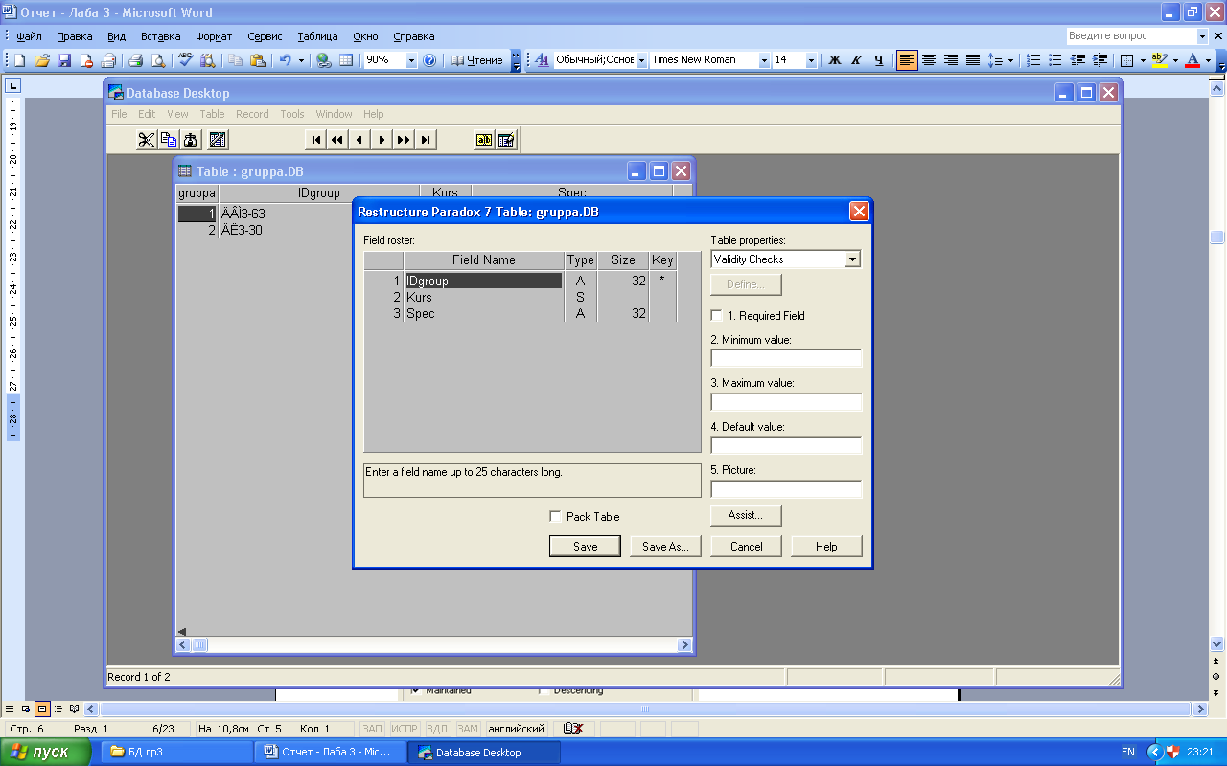Viewport: 1227px width, 766px height.
Task: Click the Copy icon in Database Desktop toolbar
Action: 169,140
